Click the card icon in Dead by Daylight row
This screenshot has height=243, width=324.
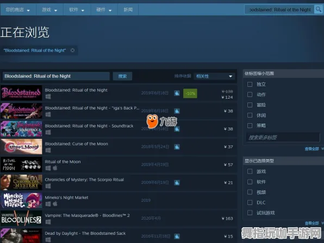tap(177, 236)
